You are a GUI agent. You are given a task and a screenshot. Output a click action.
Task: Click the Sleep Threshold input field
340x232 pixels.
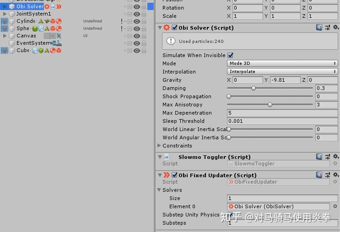(x=282, y=121)
